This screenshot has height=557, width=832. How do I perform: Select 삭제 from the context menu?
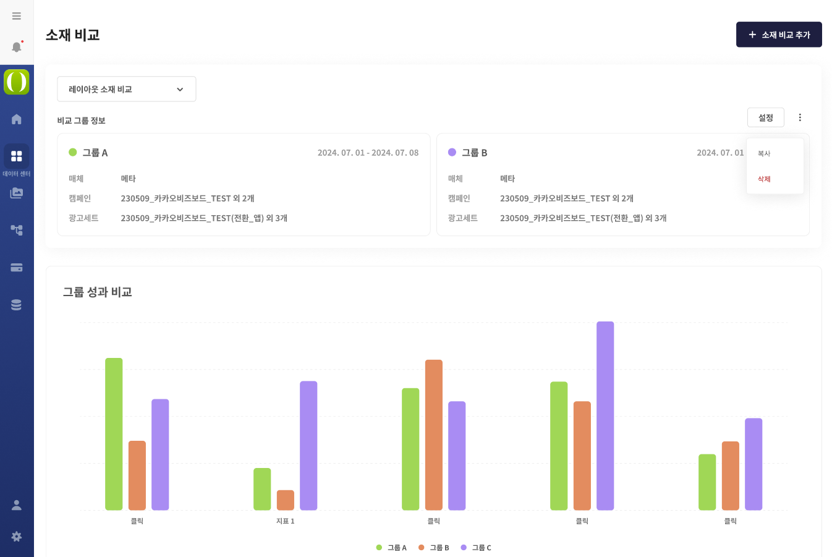(765, 179)
